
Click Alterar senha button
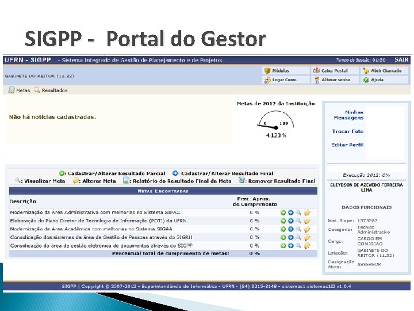click(x=335, y=79)
